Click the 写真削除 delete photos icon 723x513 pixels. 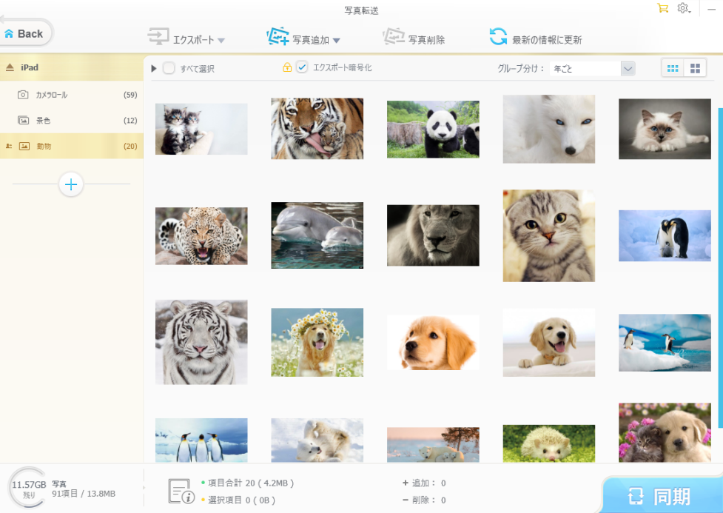pos(394,36)
